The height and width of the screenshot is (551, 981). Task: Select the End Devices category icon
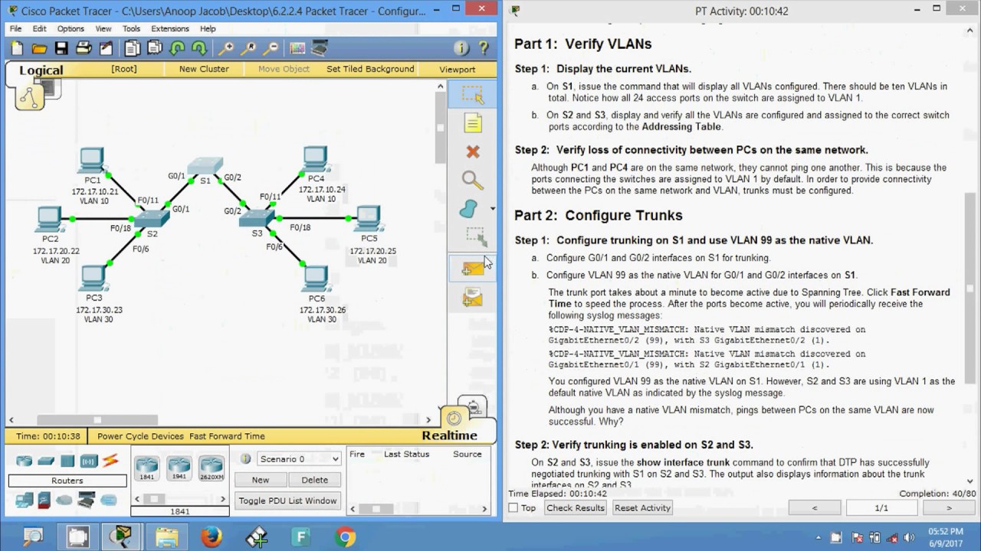click(x=24, y=500)
